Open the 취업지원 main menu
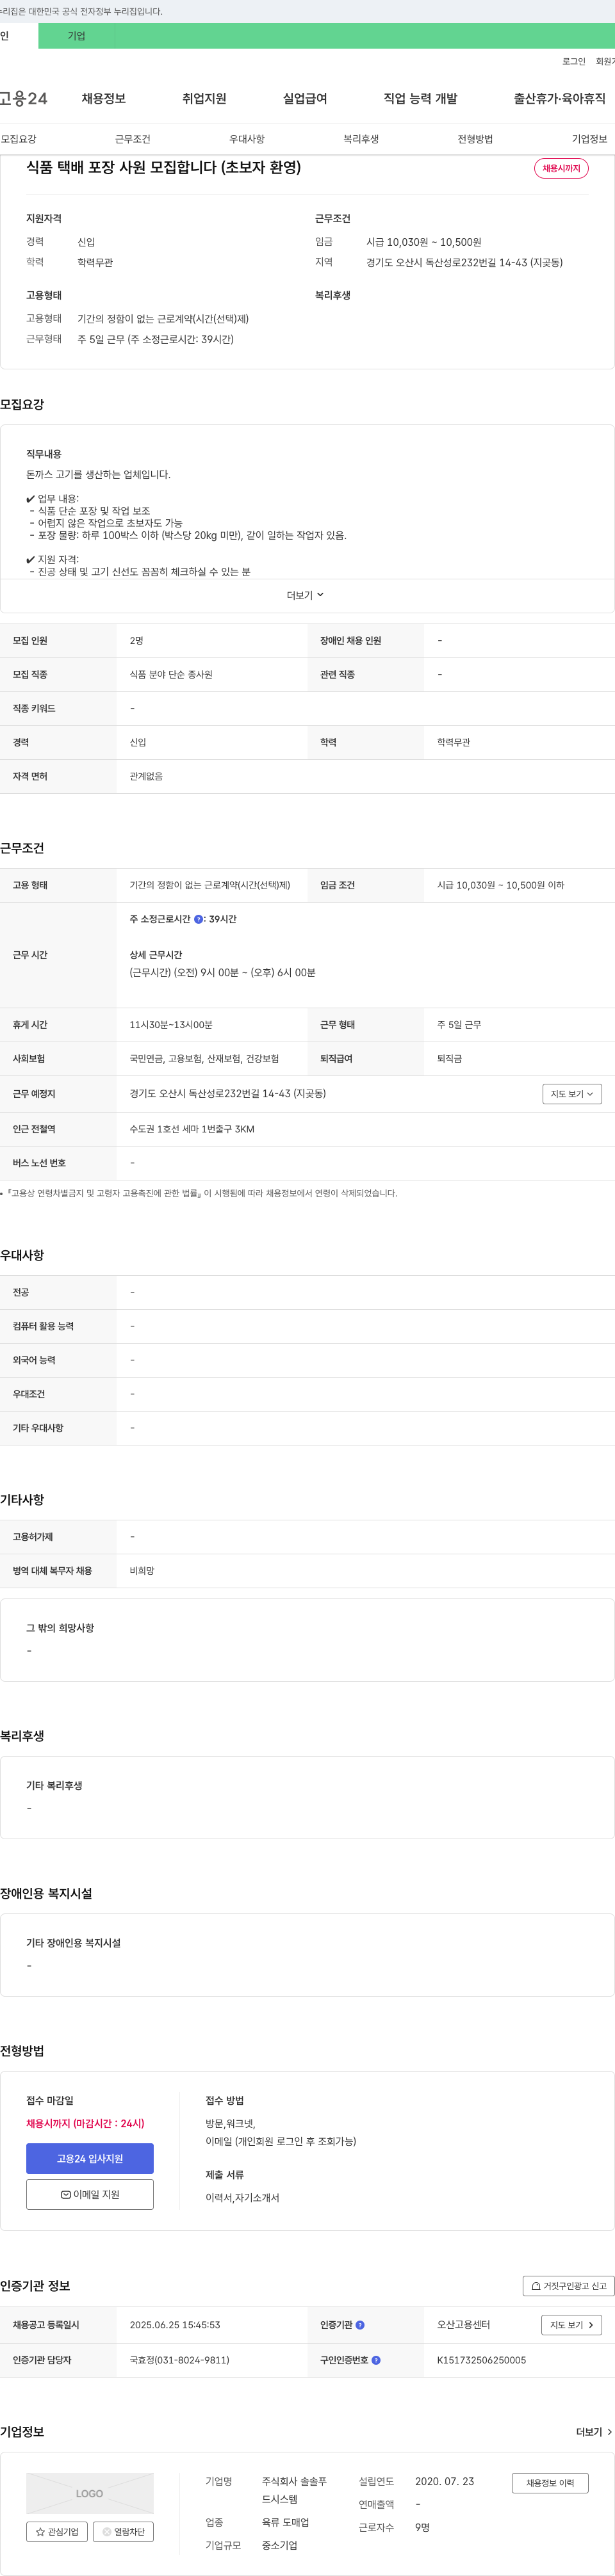Viewport: 615px width, 2576px height. (204, 98)
